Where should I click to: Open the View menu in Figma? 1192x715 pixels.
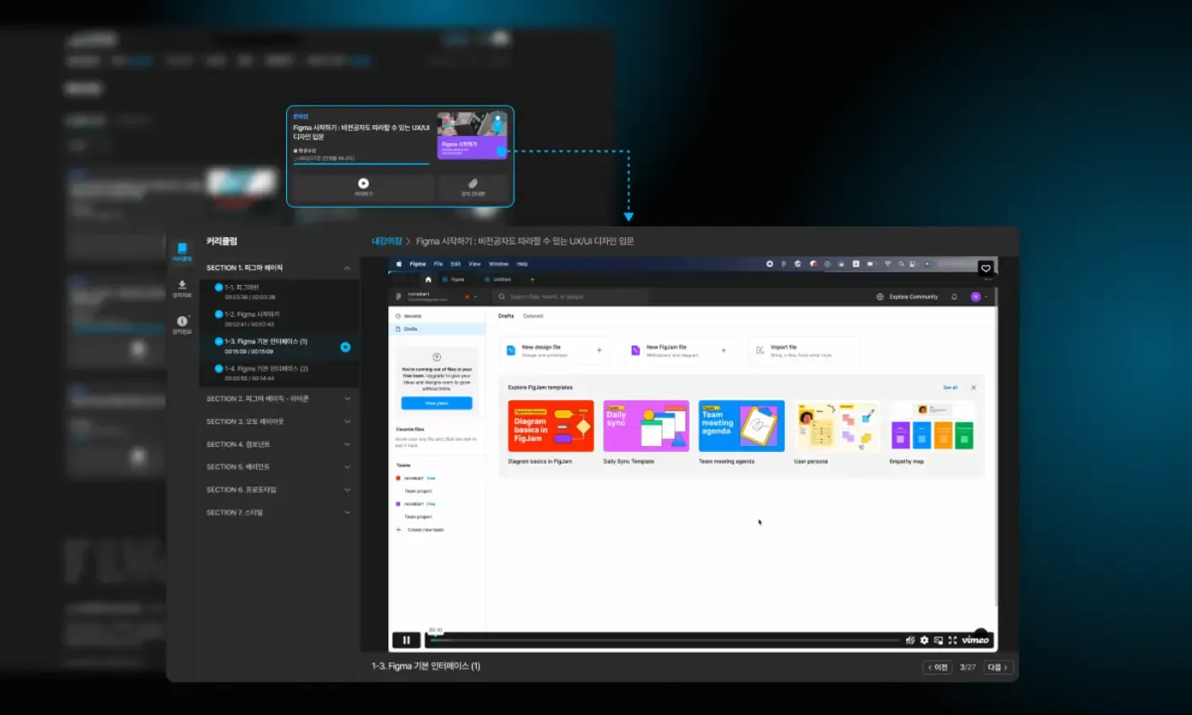(477, 264)
